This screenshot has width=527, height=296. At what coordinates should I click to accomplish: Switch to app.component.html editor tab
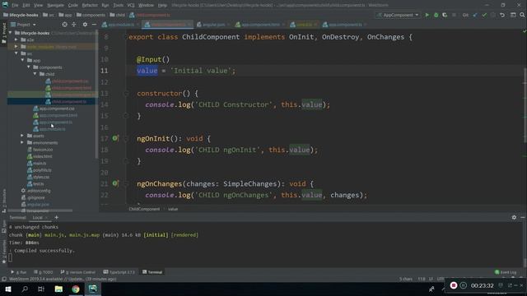[260, 25]
